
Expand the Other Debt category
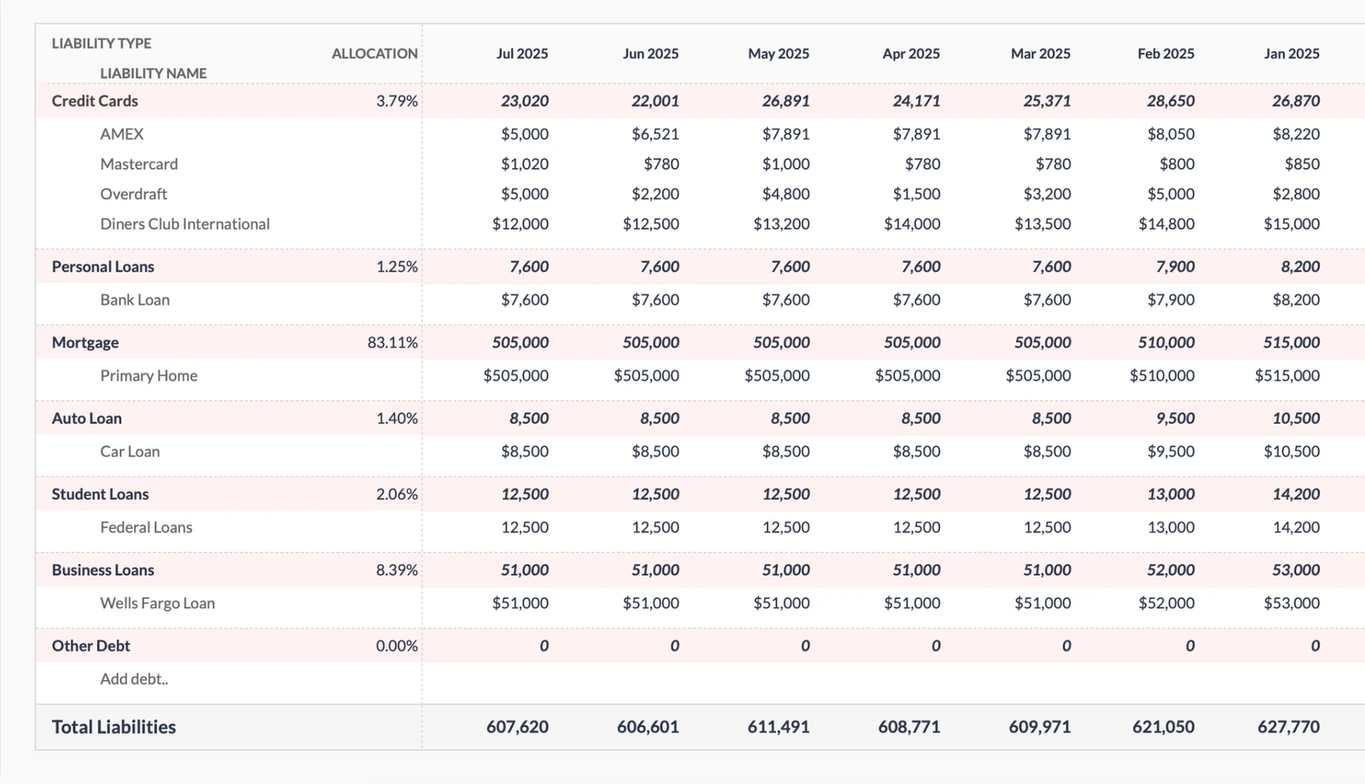click(90, 646)
